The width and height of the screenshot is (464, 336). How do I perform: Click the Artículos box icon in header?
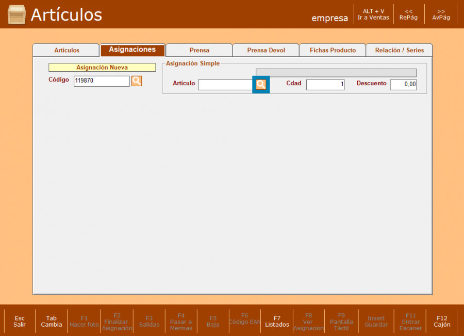[16, 15]
